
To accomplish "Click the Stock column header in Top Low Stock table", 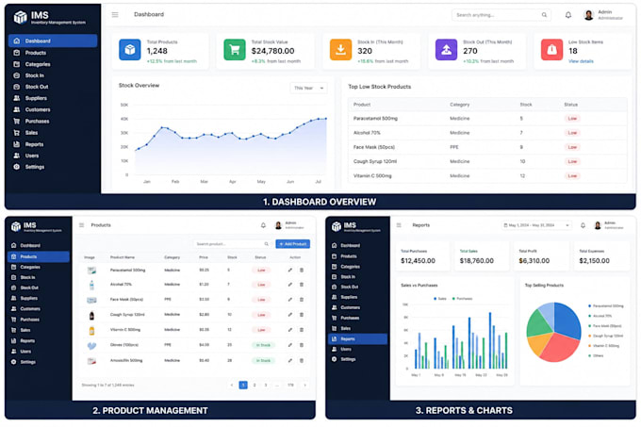I will [x=526, y=105].
